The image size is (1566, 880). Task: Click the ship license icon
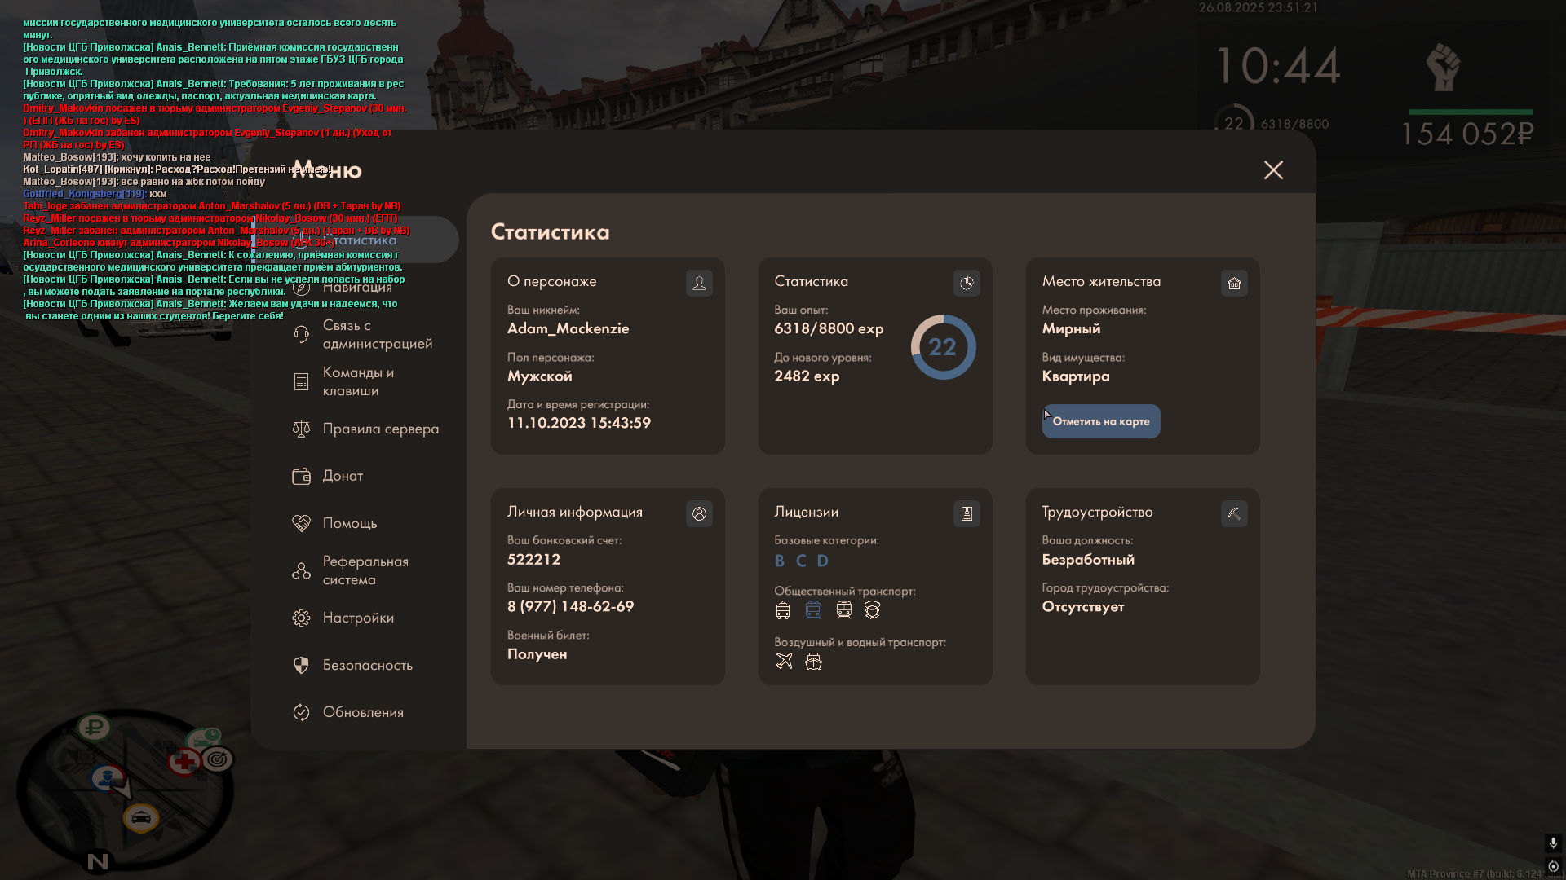813,661
